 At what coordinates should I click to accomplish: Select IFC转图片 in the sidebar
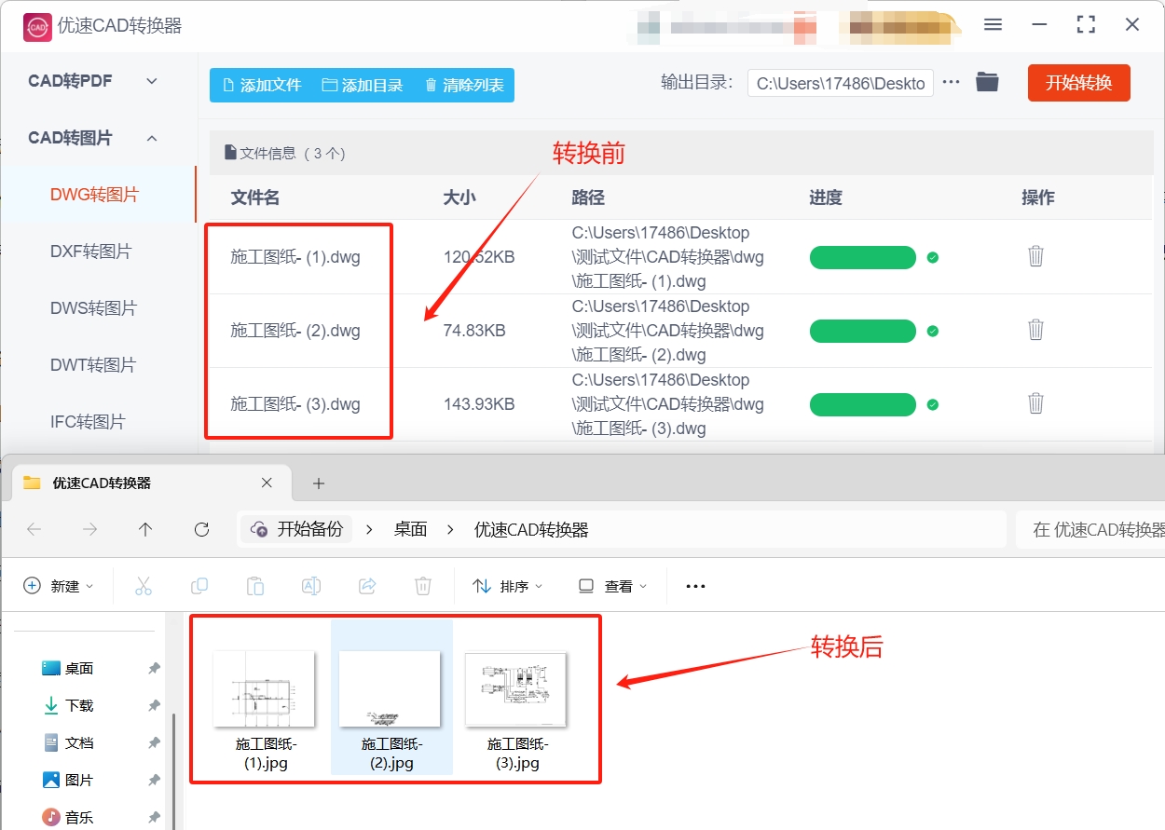(88, 422)
